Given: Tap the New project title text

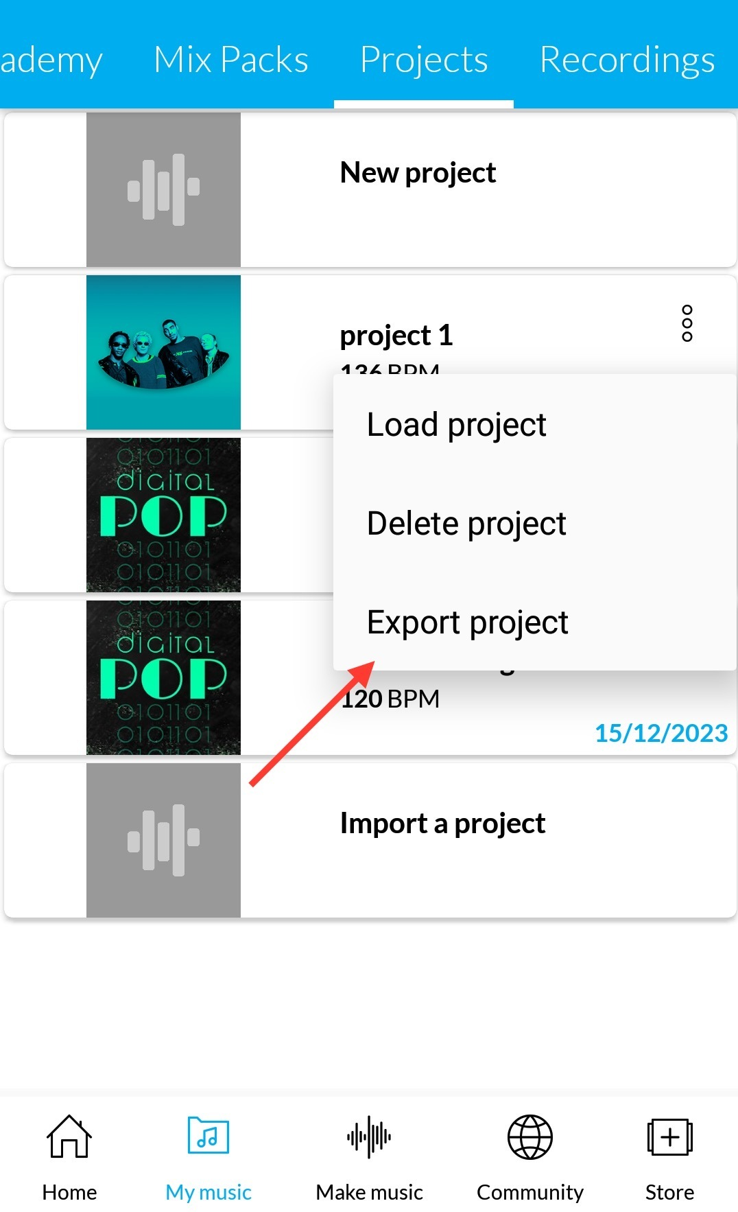Looking at the screenshot, I should pos(418,173).
